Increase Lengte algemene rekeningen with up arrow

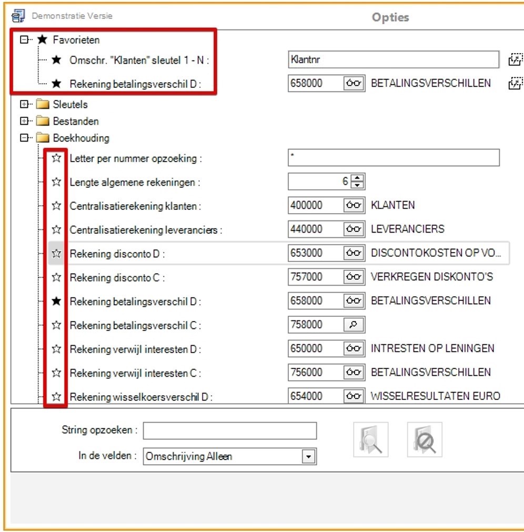(358, 178)
